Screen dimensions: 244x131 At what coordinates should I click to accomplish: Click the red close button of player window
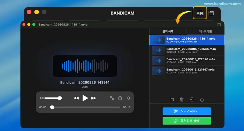[x=24, y=25]
